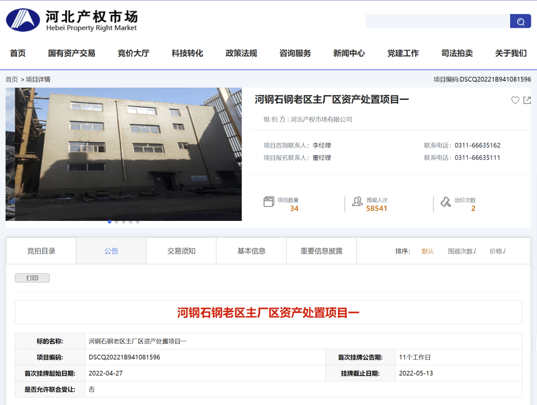Image resolution: width=537 pixels, height=405 pixels.
Task: Click phone number 0311-66635111
Action: click(x=477, y=158)
